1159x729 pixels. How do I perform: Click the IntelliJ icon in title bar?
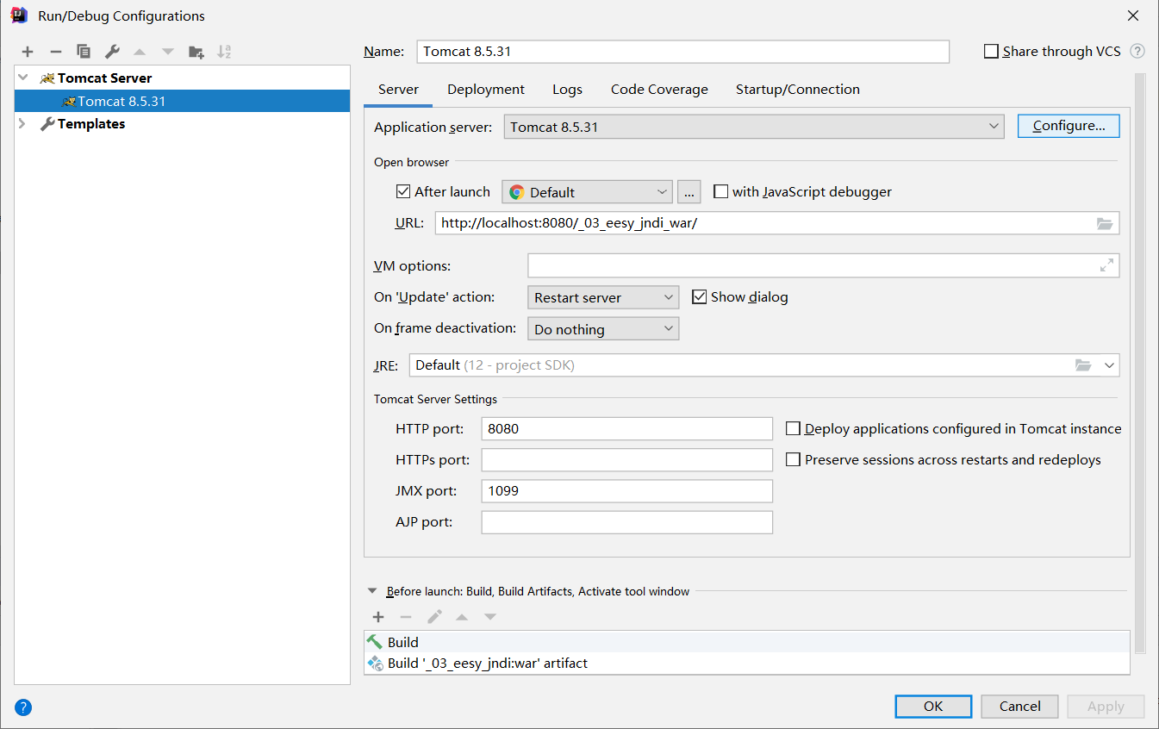[19, 16]
